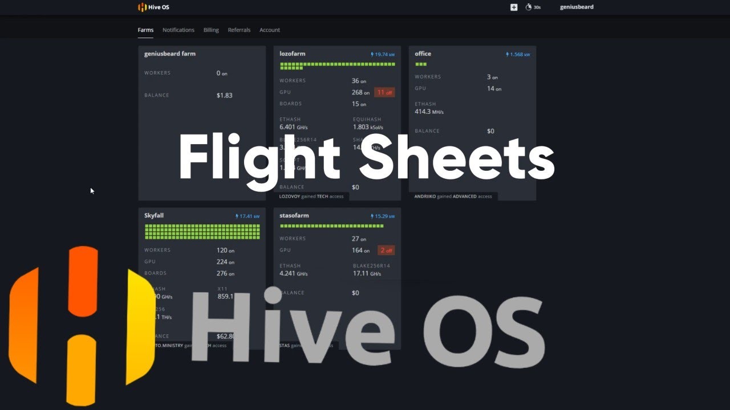Click the 19.74 kW power reading on lozofarm
730x410 pixels.
pyautogui.click(x=383, y=55)
